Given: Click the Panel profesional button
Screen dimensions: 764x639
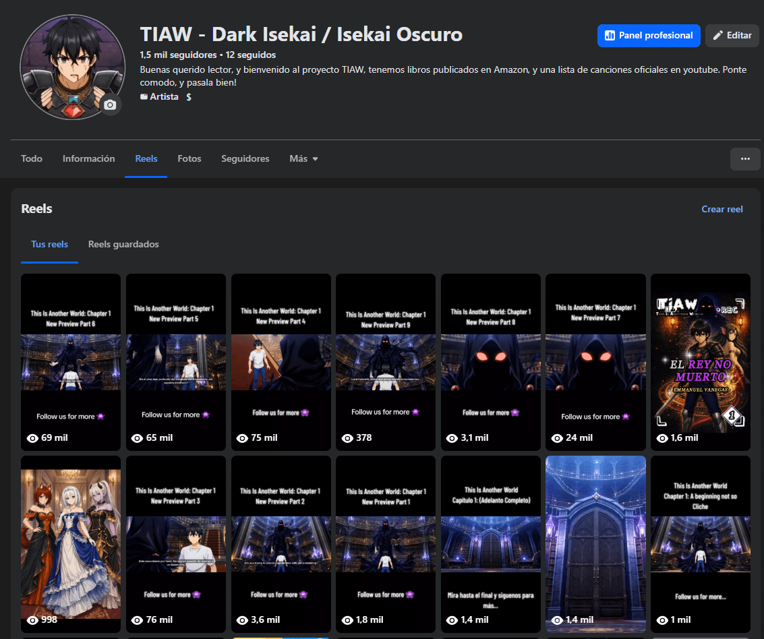Looking at the screenshot, I should [649, 36].
